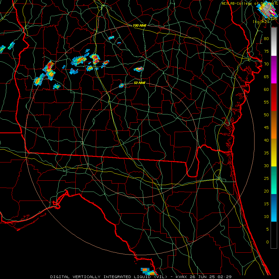The image size is (279, 279).
Task: Pick the brown-orange band of the VIL legend
Action: [274, 125]
